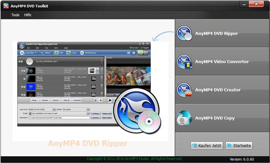Click the AnyMP4 DVD Toolkit title bar icon
Screen dimensions: 270x163
click(6, 6)
